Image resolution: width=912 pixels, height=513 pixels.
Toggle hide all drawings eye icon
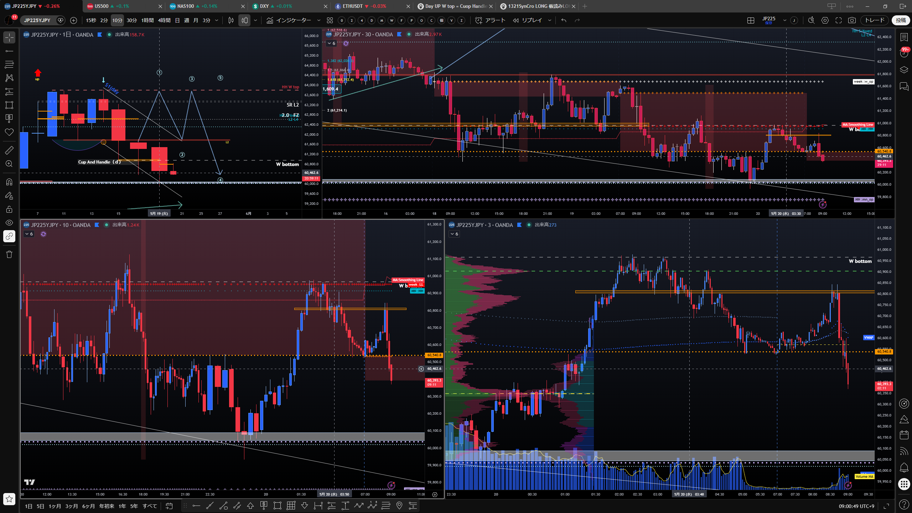pyautogui.click(x=9, y=223)
